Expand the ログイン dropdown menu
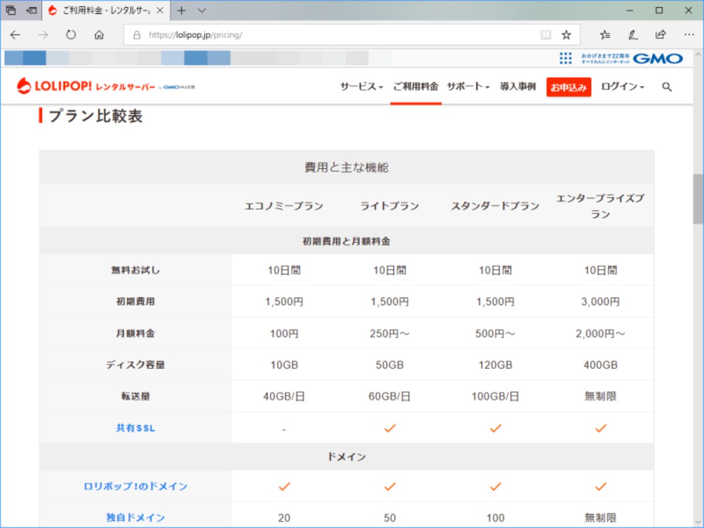The height and width of the screenshot is (528, 704). (x=622, y=87)
